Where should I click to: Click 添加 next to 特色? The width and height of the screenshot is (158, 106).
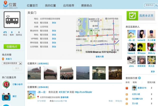point(54,35)
